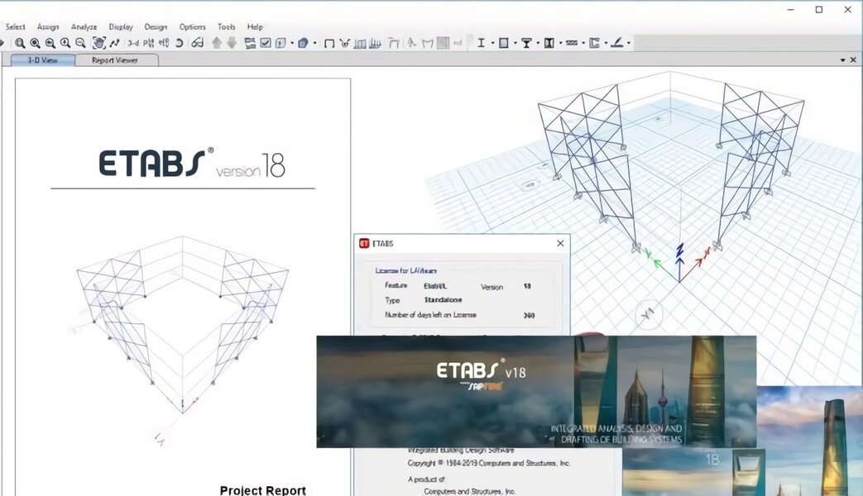Click the blue Z axis arrow in 3-D view
863x496 pixels.
coord(679,262)
